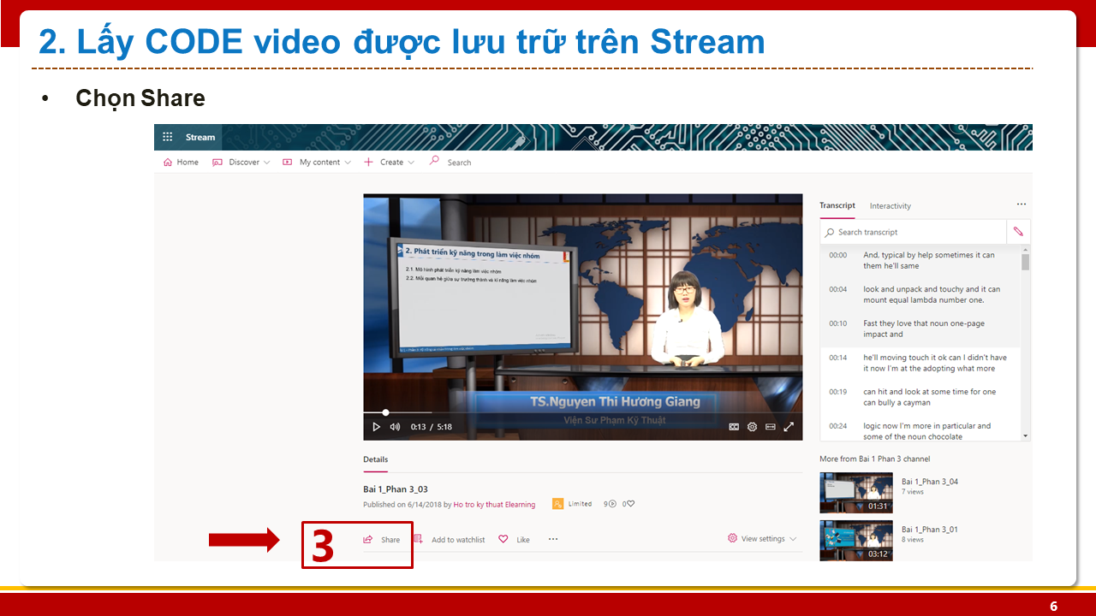The width and height of the screenshot is (1096, 616).
Task: Switch to the Interactivity tab
Action: tap(890, 206)
